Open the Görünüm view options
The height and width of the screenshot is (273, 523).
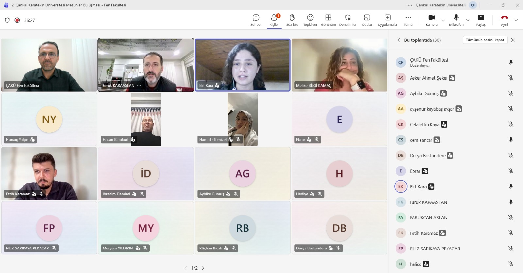click(328, 20)
